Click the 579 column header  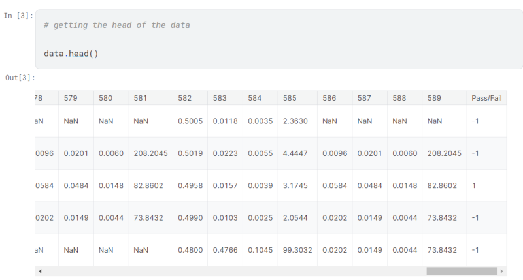(x=71, y=98)
